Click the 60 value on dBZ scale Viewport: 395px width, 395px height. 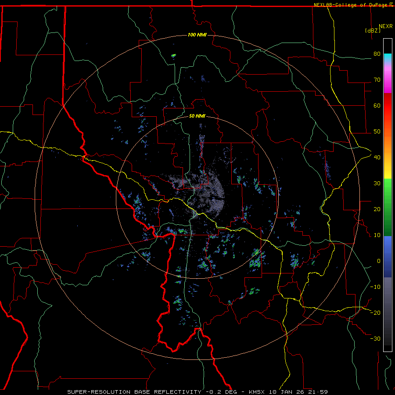[377, 105]
